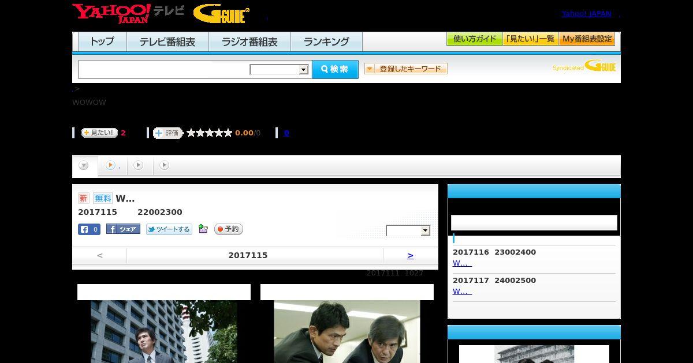This screenshot has height=363, width=693.
Task: Open the 使い方ガイド button
Action: coord(475,39)
